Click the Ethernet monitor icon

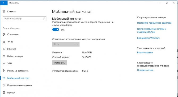coord(4,49)
